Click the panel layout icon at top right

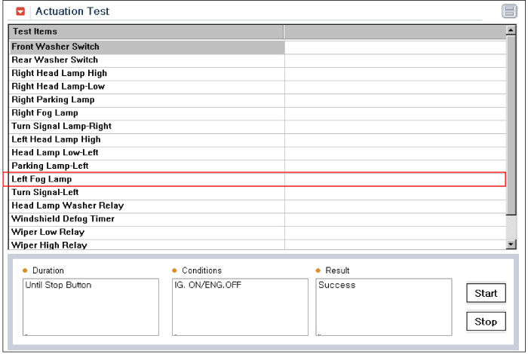click(x=509, y=11)
